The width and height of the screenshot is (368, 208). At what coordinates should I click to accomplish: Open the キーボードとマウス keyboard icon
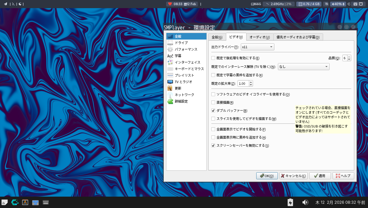pyautogui.click(x=170, y=69)
